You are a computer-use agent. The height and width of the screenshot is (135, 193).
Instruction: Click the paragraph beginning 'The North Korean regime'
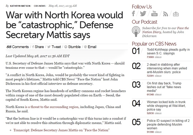click(x=66, y=95)
